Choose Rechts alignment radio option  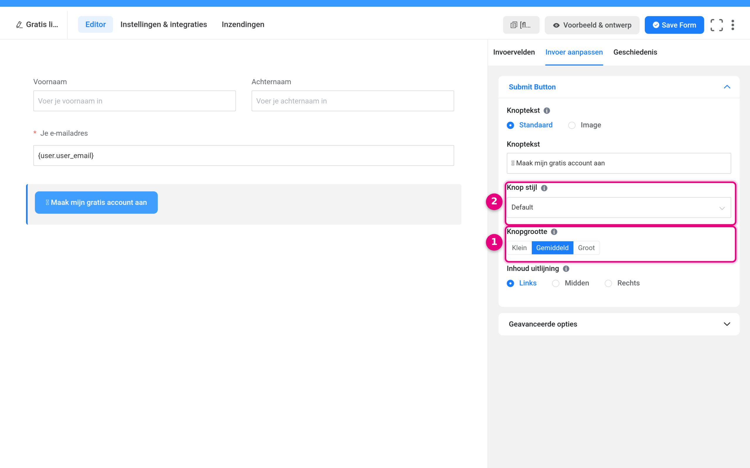(x=608, y=283)
